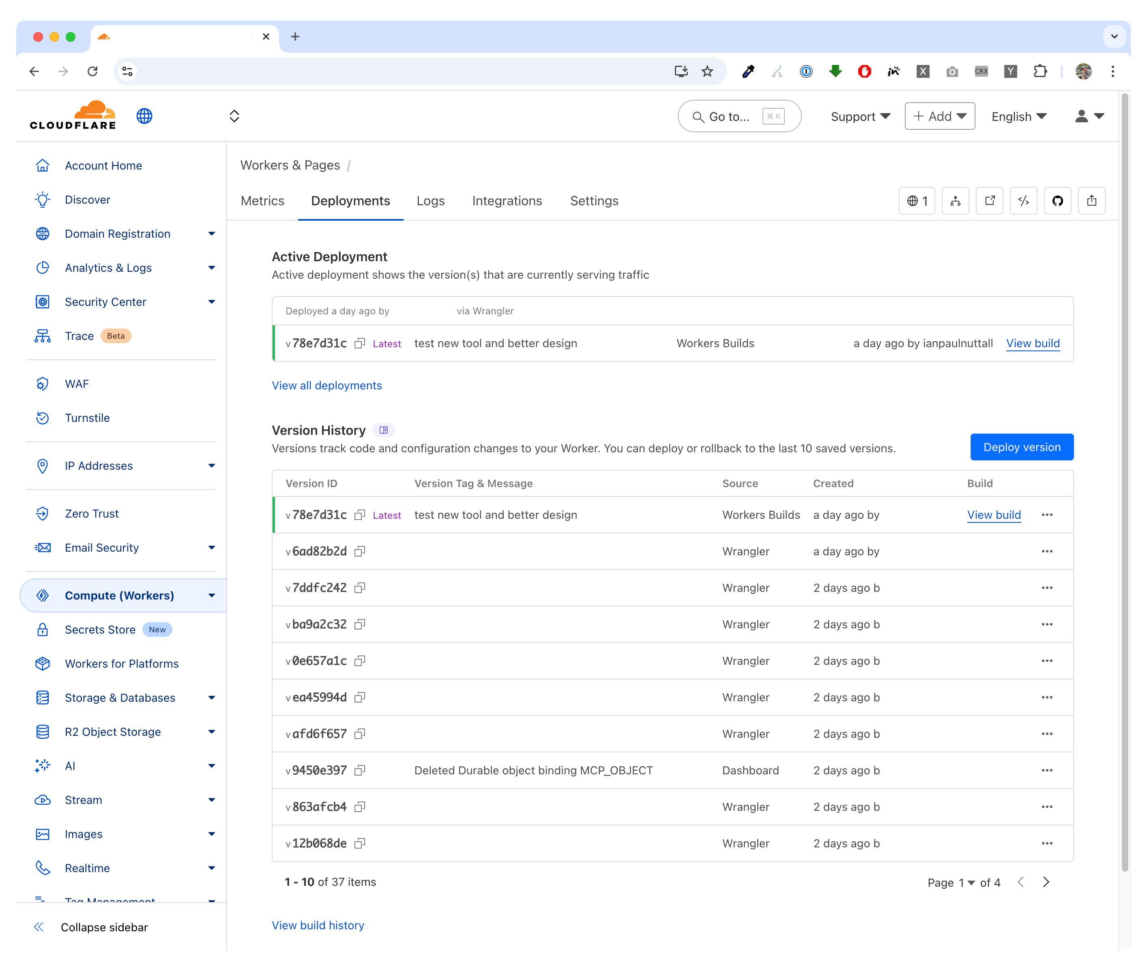This screenshot has width=1147, height=967.
Task: Open the visit worker external link icon
Action: coord(990,201)
